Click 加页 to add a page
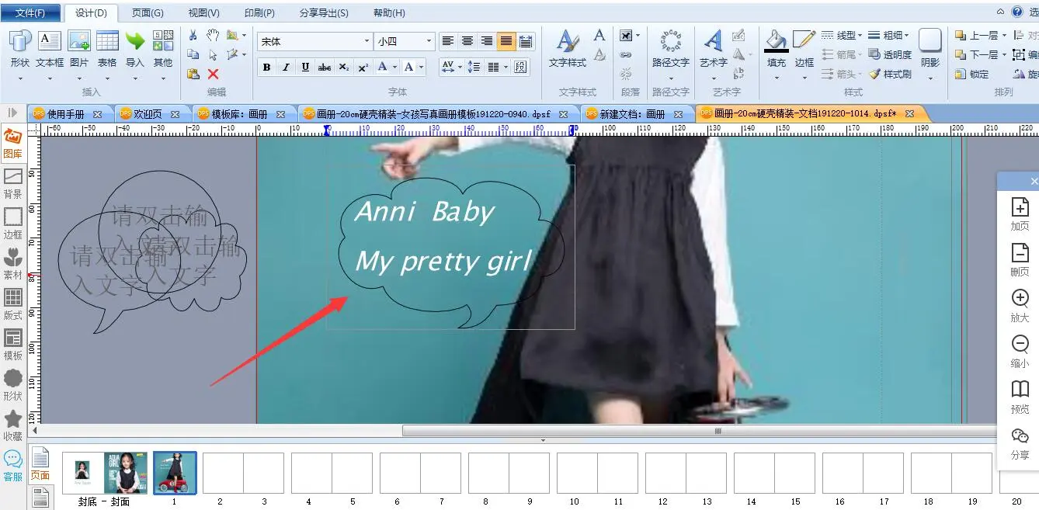The width and height of the screenshot is (1039, 510). tap(1020, 214)
